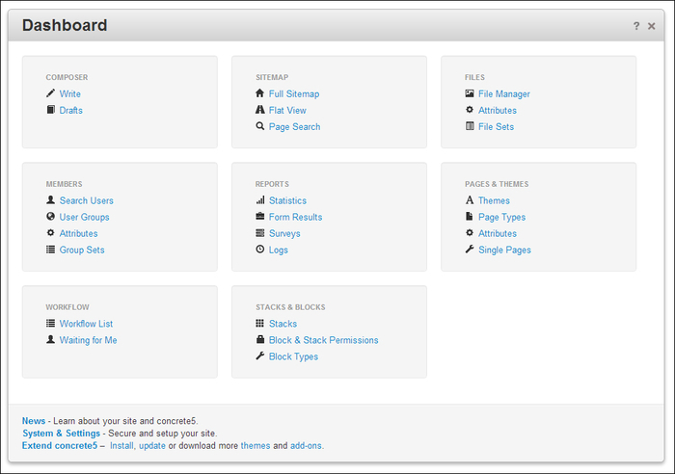Open the Workflow List
Image resolution: width=675 pixels, height=474 pixels.
pos(86,324)
